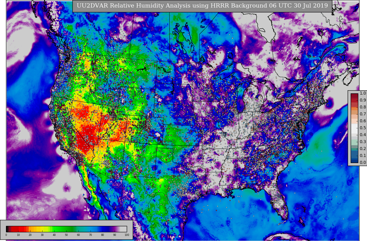The width and height of the screenshot is (367, 241).
Task: Click the '0.8' label on right colorbar
Action: [363, 107]
